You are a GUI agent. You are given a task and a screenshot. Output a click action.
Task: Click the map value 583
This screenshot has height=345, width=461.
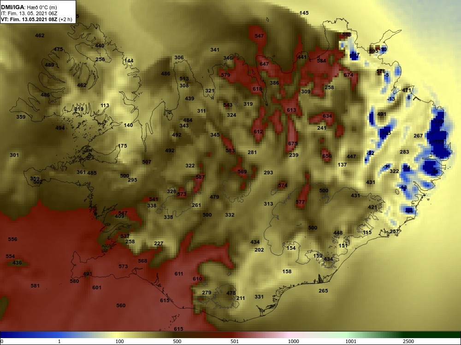(x=230, y=150)
